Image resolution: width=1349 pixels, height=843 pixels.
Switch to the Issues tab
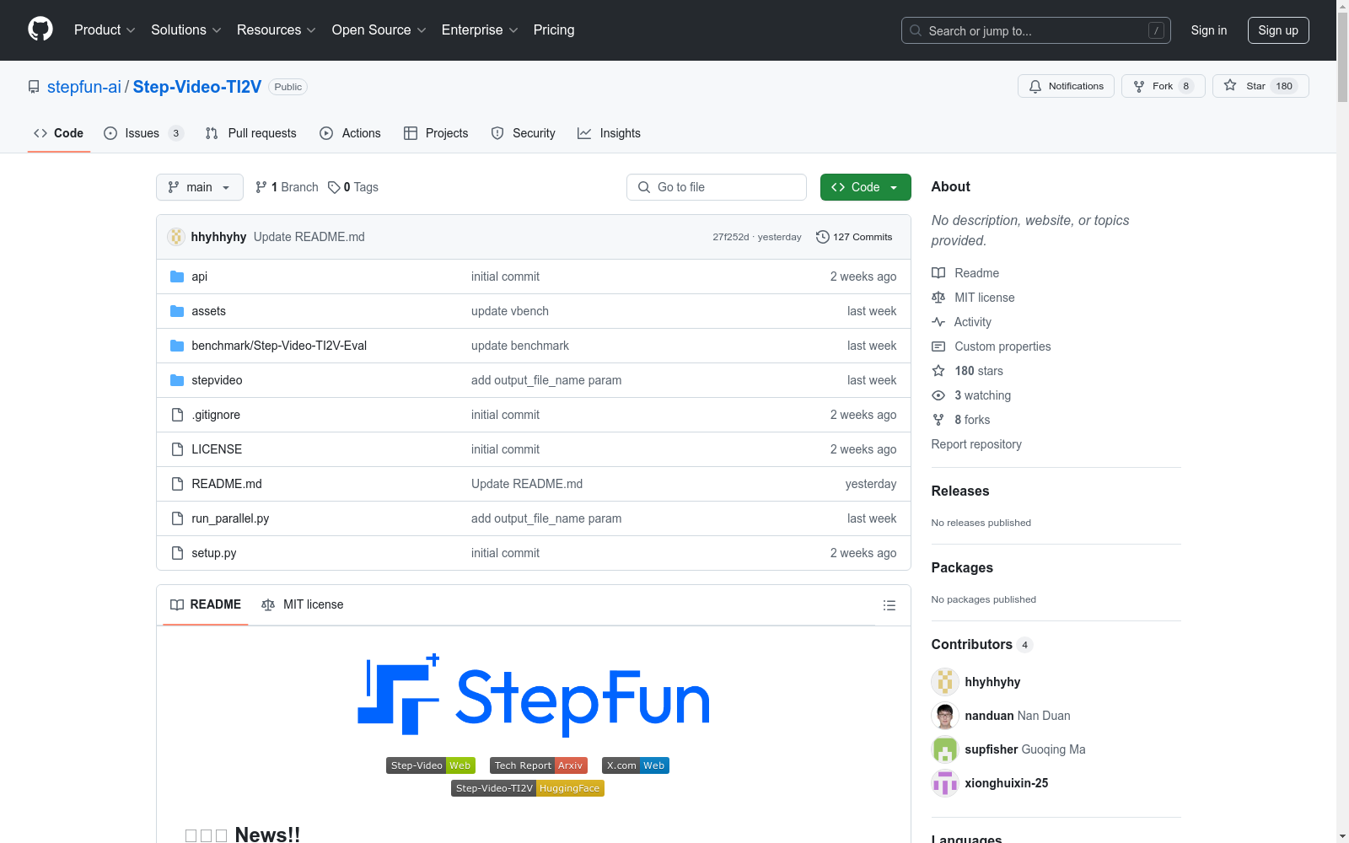click(x=143, y=133)
